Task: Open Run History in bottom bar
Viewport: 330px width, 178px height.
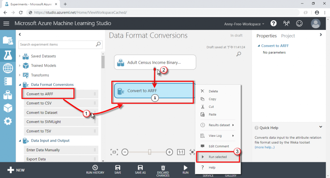Action: (95, 170)
